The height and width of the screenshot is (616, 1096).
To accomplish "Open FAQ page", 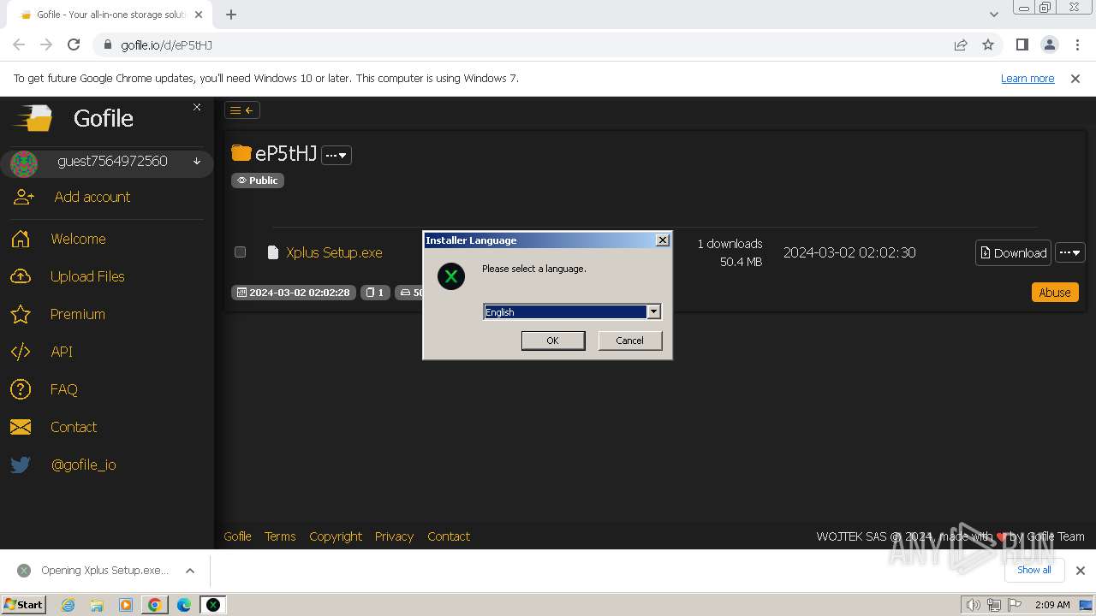I will pyautogui.click(x=64, y=389).
